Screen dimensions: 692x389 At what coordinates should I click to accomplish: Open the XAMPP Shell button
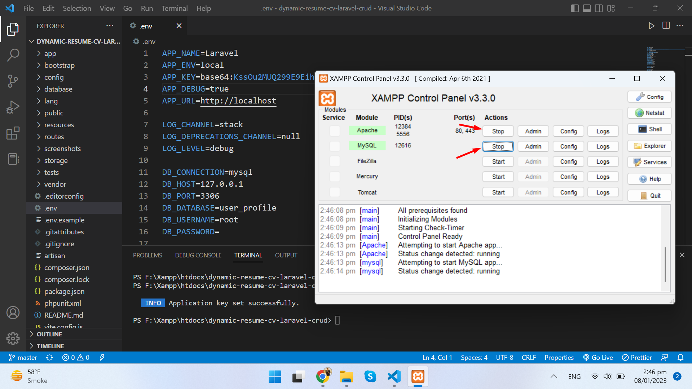pos(649,129)
